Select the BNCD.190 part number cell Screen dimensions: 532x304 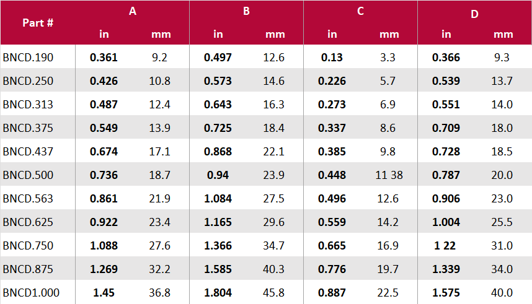[28, 58]
